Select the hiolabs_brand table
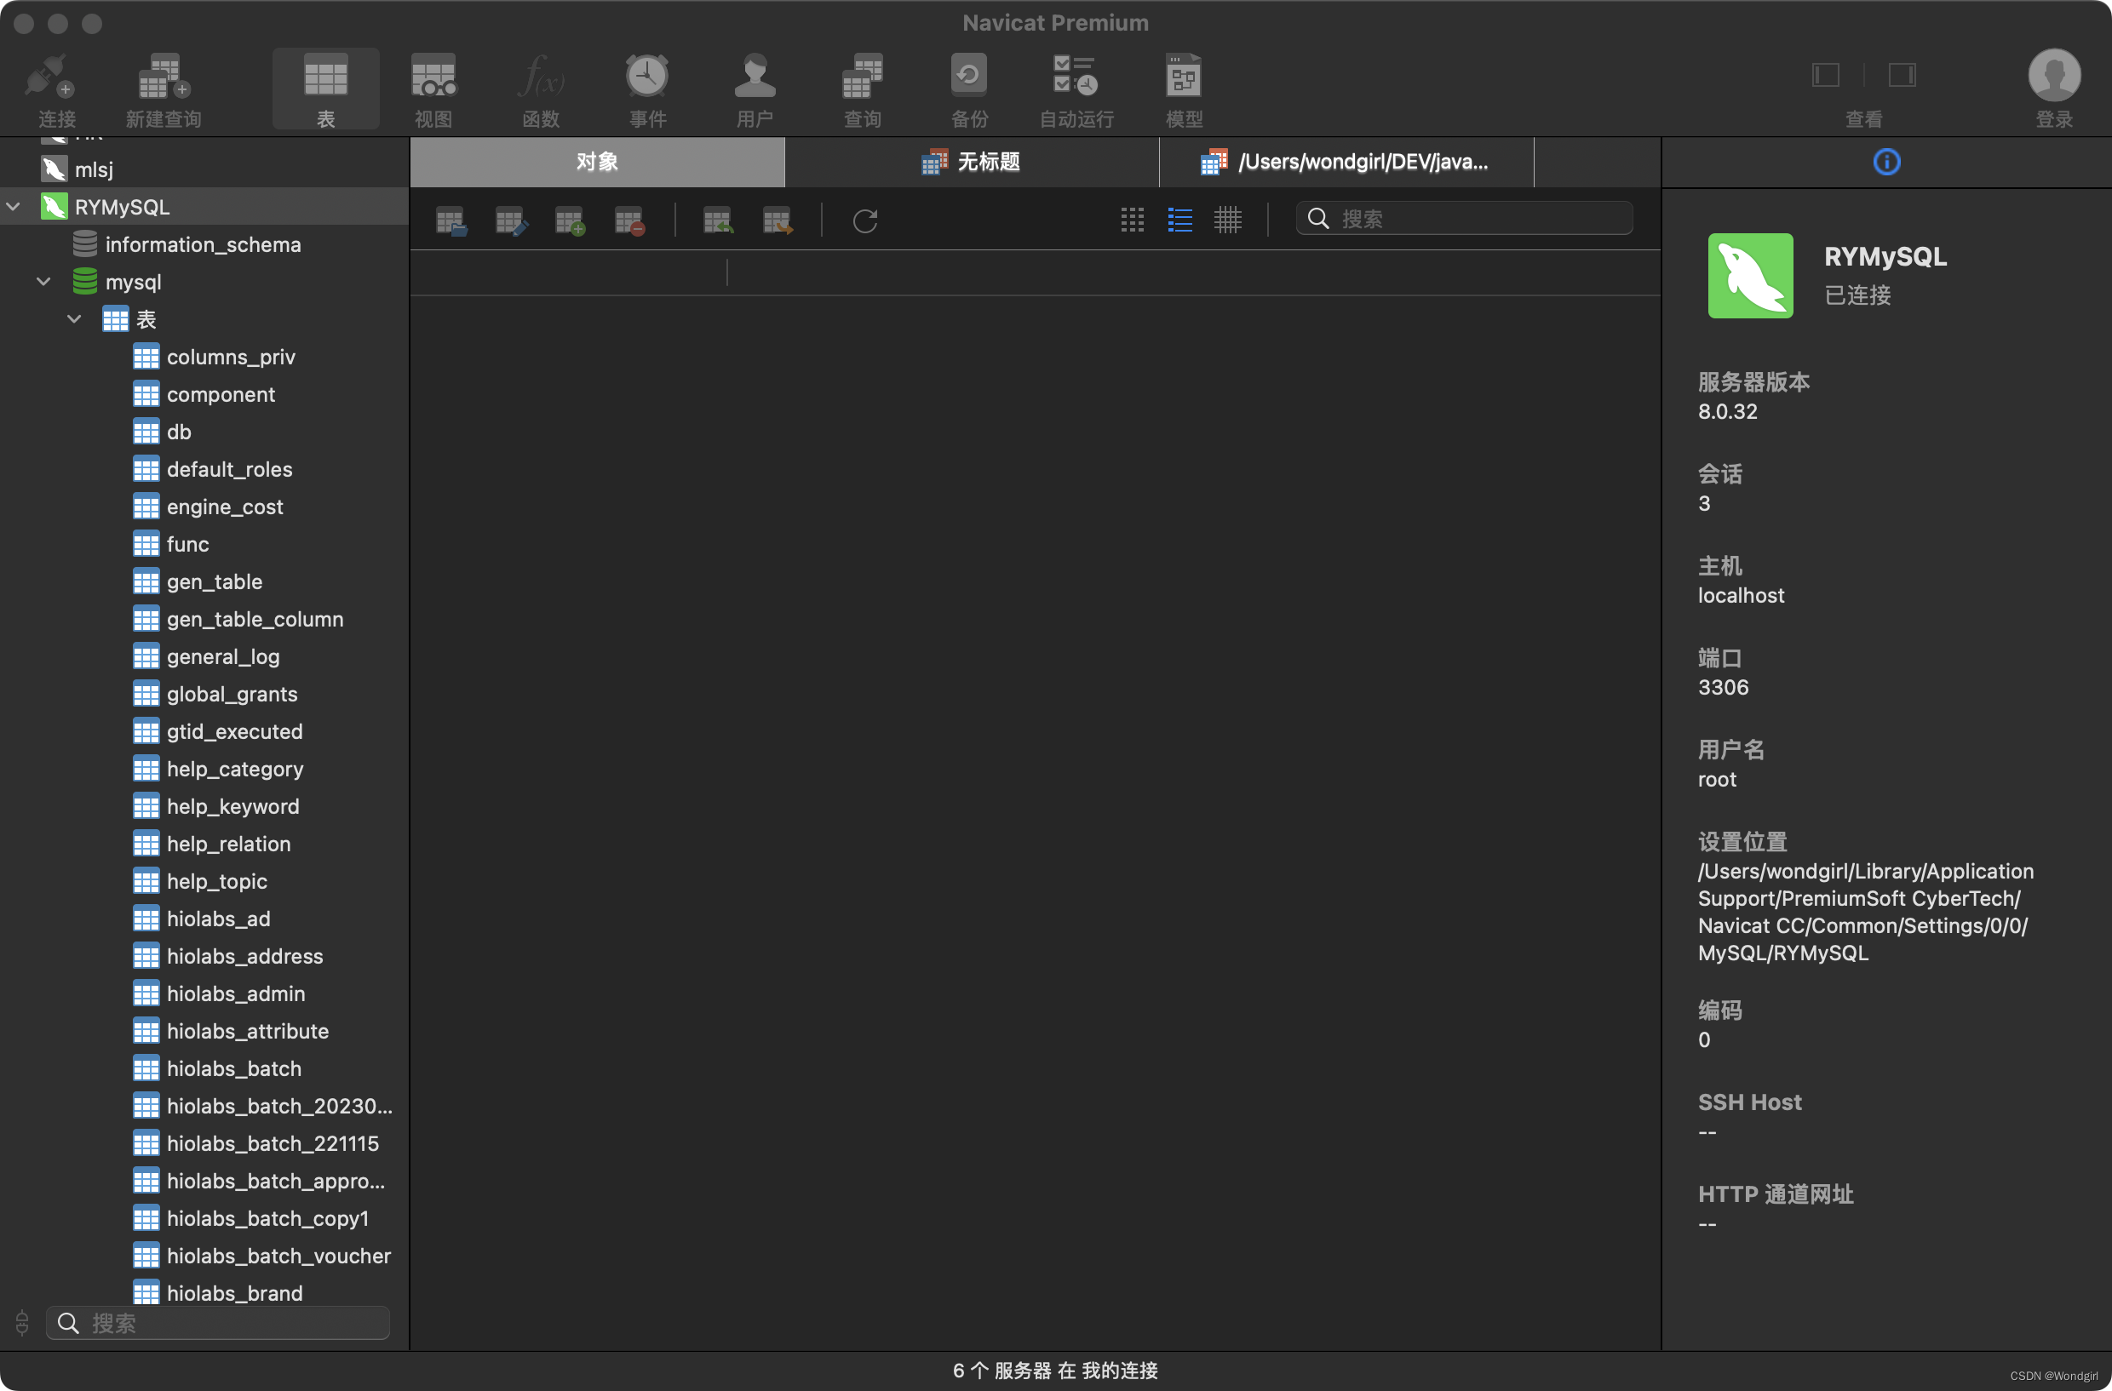Viewport: 2112px width, 1391px height. pyautogui.click(x=204, y=1292)
